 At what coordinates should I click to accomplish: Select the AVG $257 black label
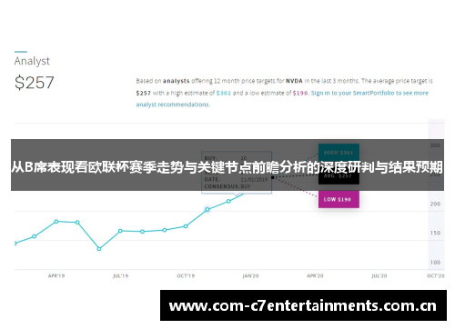(339, 176)
